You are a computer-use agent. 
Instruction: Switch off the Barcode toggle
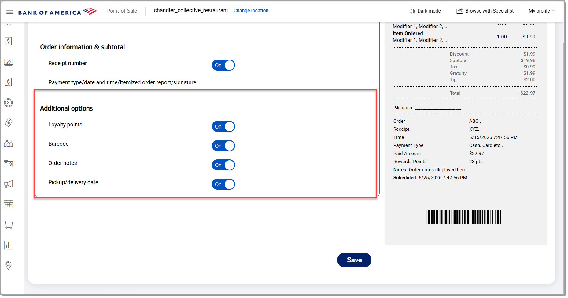tap(223, 146)
